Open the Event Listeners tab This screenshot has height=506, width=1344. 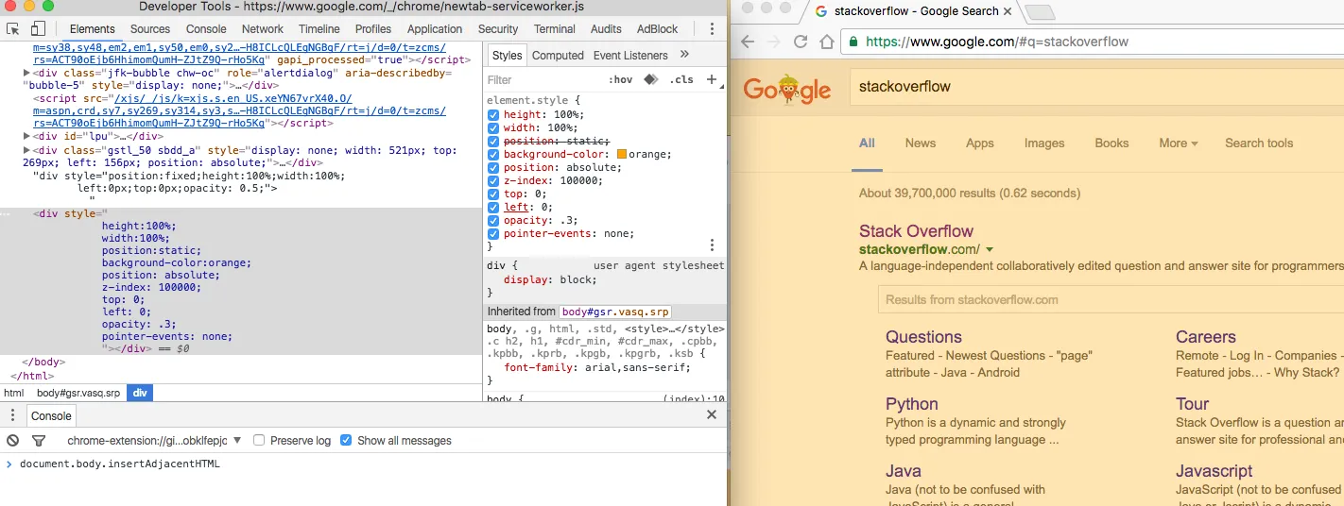[x=630, y=55]
